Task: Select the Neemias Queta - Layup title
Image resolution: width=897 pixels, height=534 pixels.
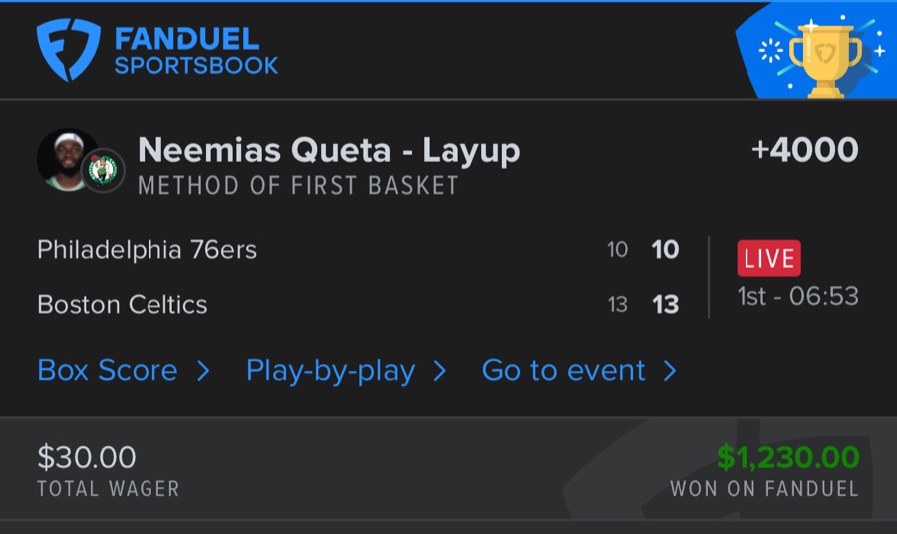Action: coord(329,150)
